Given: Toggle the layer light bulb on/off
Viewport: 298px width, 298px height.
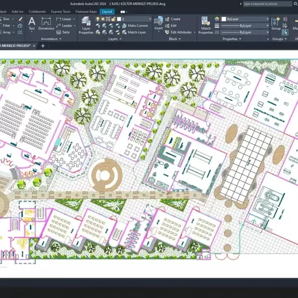Looking at the screenshot, I should 98,19.
